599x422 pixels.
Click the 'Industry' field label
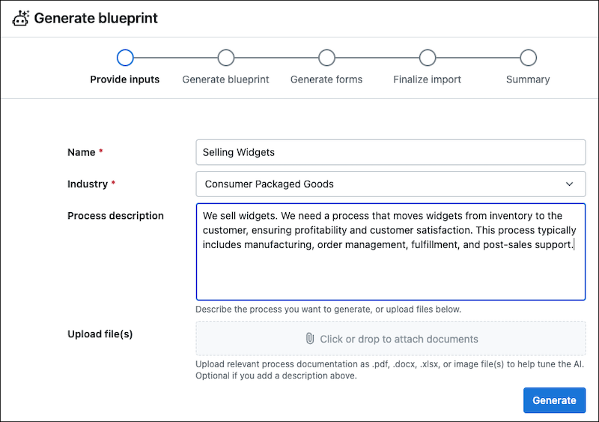88,184
